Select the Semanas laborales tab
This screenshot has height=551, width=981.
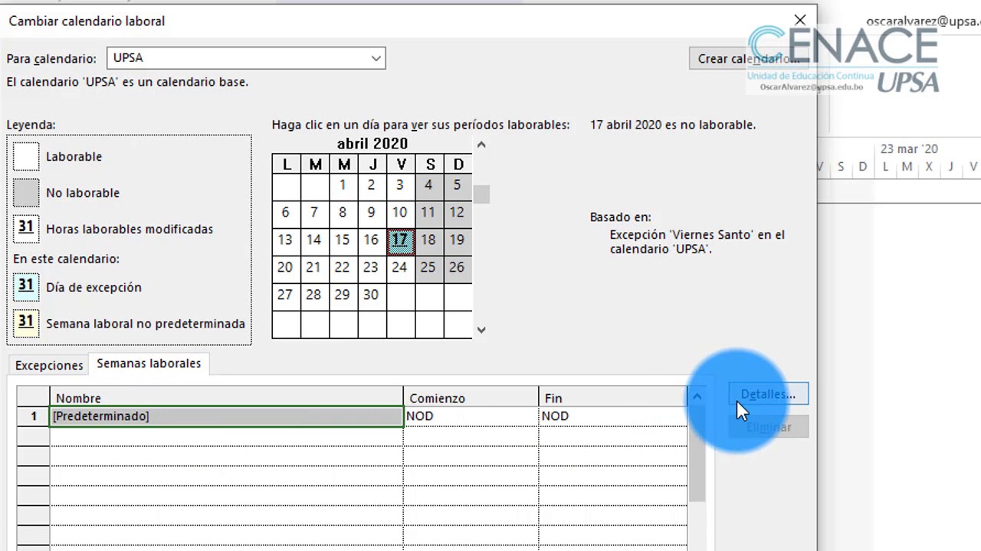click(x=149, y=364)
